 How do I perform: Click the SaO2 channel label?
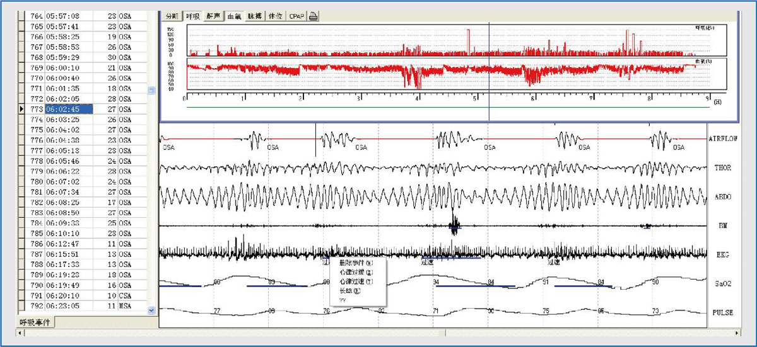(x=723, y=283)
